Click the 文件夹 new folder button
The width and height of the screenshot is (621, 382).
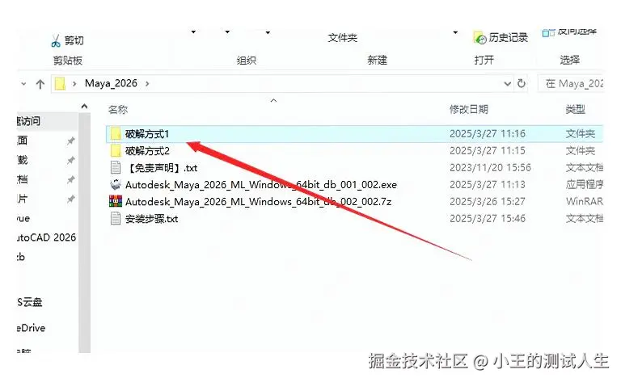point(343,38)
